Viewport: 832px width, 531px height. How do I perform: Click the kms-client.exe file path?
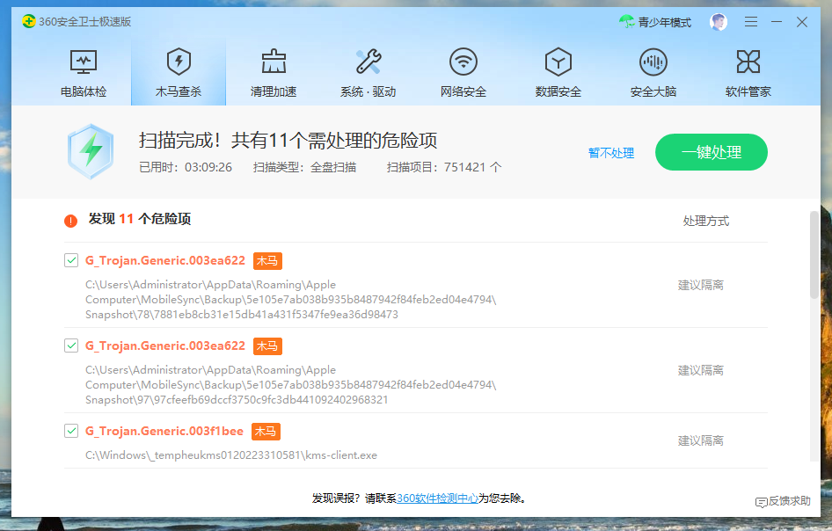pyautogui.click(x=231, y=455)
